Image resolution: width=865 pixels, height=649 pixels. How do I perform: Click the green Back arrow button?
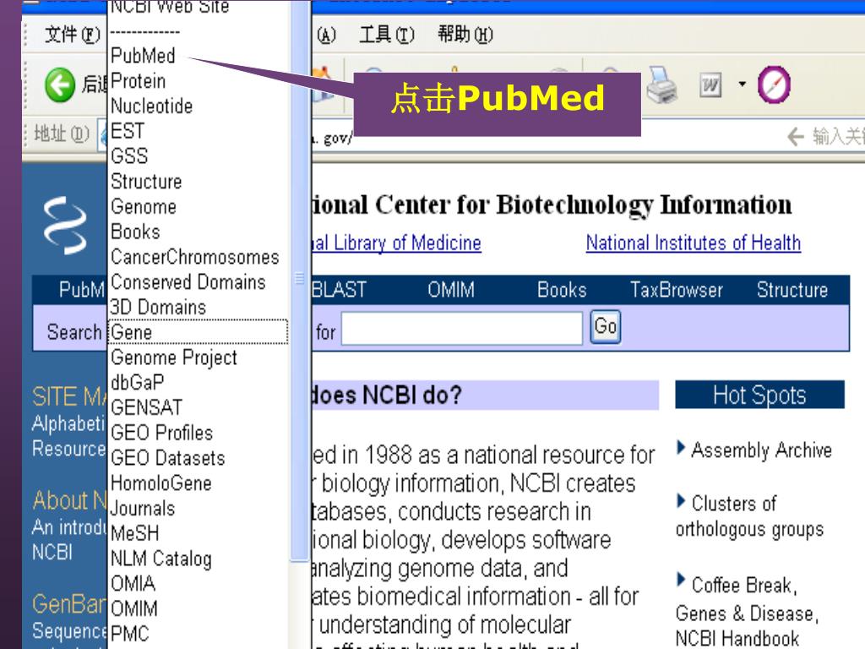pos(60,85)
